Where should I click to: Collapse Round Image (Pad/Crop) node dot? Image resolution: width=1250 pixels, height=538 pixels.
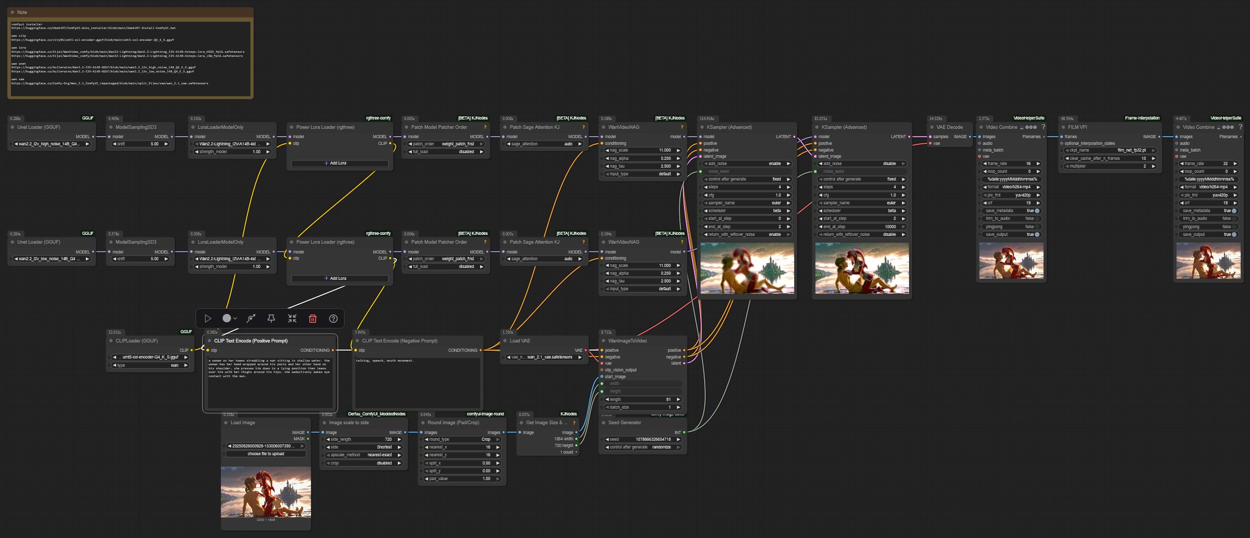click(423, 423)
